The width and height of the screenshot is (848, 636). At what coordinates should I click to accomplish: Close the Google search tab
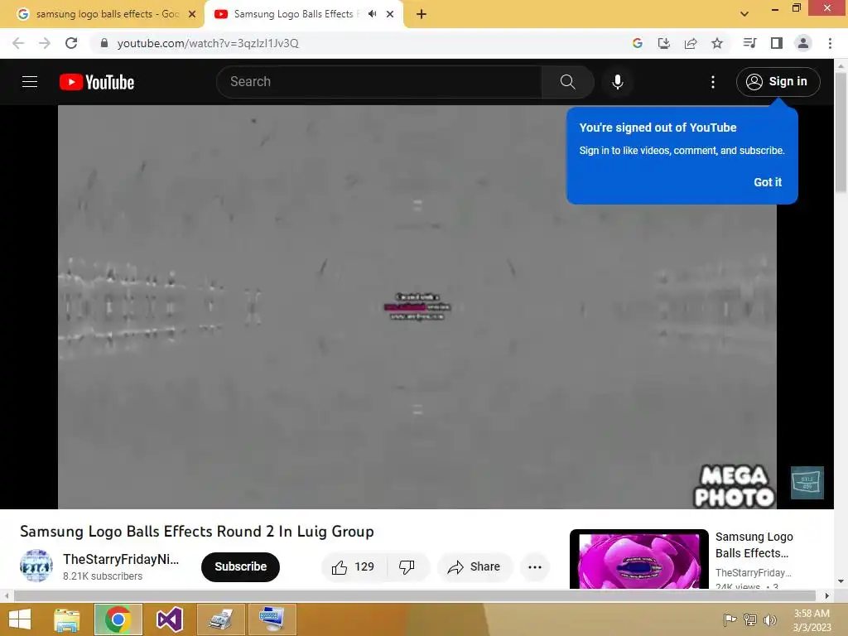(192, 14)
